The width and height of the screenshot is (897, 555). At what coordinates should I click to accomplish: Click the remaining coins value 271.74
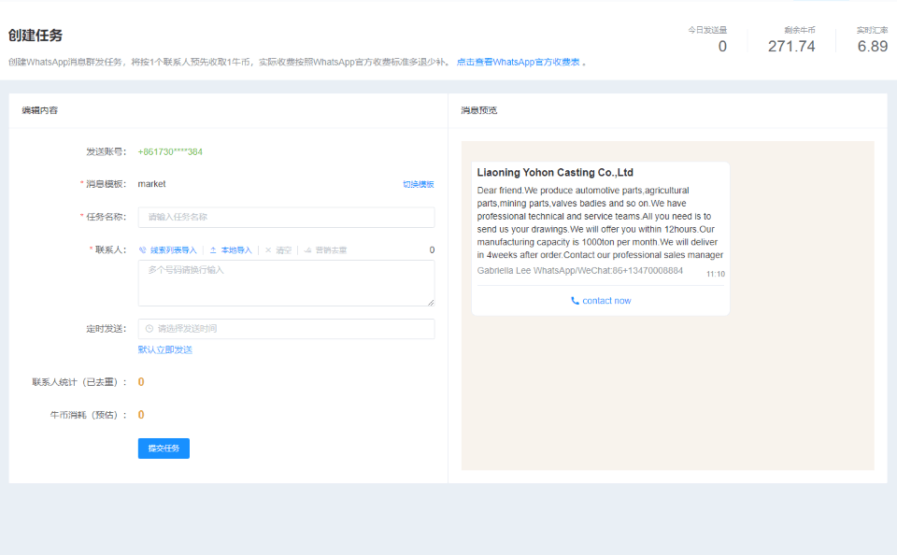tap(791, 47)
